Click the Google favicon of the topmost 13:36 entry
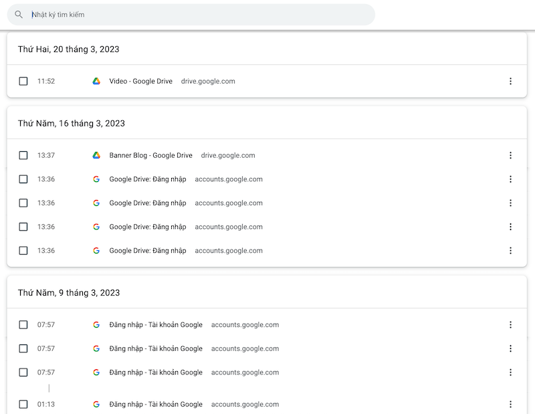Image resolution: width=535 pixels, height=414 pixels. click(x=96, y=179)
